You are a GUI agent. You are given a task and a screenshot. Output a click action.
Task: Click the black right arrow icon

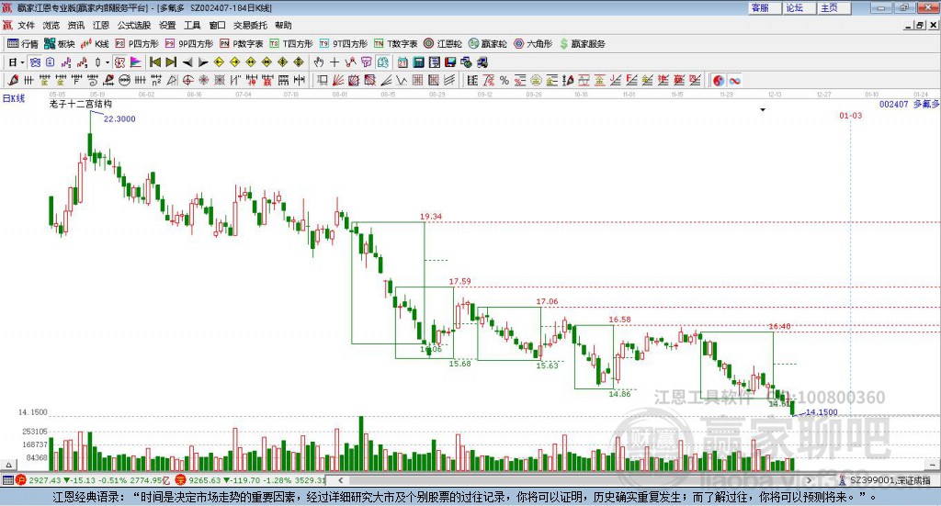203,62
